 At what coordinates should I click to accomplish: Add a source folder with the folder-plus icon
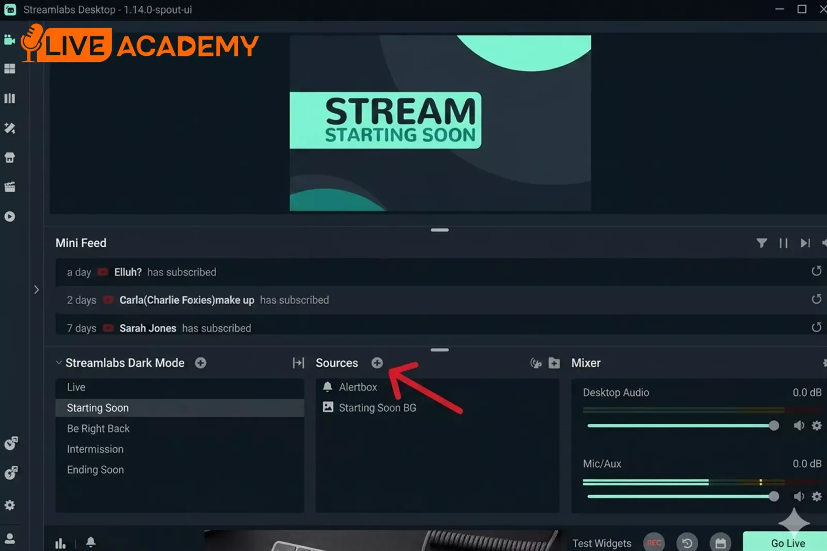point(554,363)
